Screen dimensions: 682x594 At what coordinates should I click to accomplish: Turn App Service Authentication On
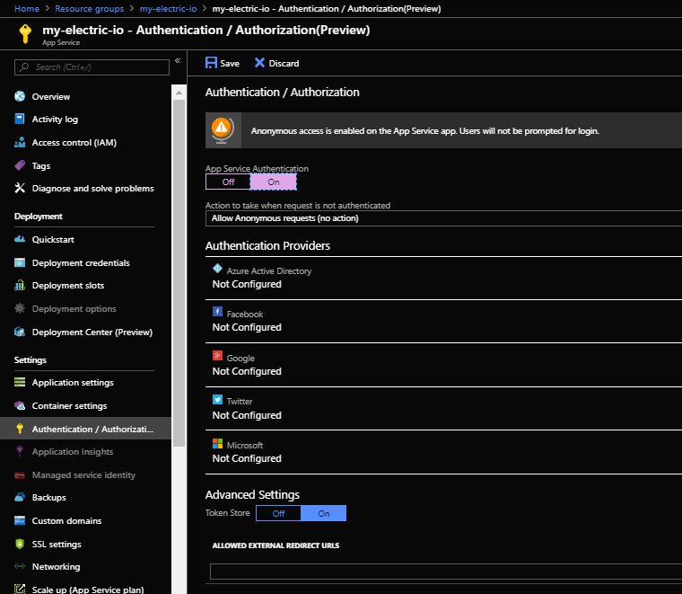tap(273, 182)
